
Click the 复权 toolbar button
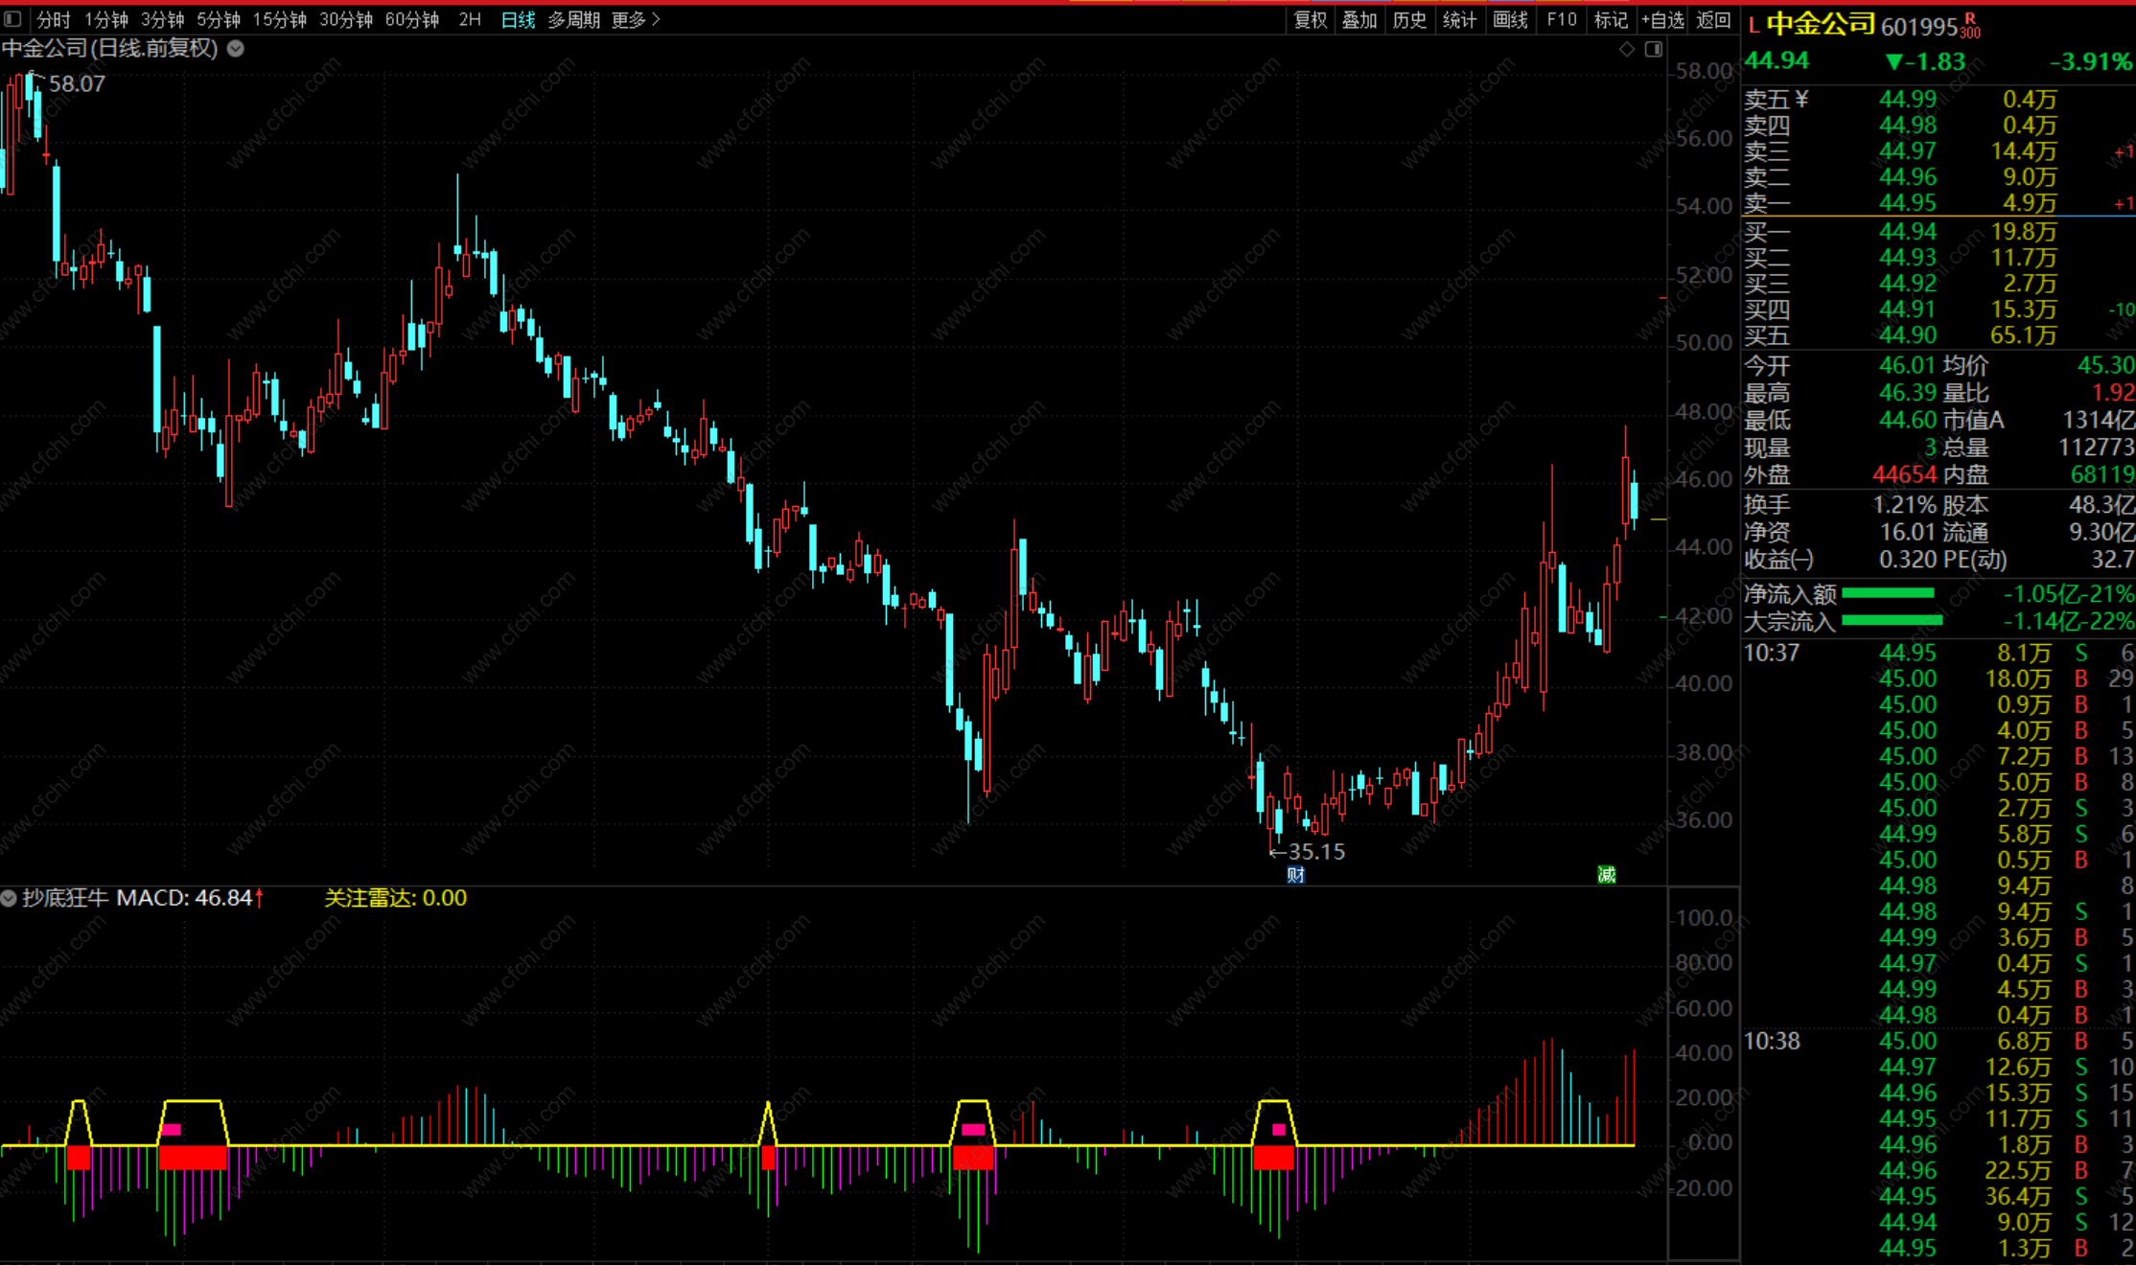(x=1310, y=19)
